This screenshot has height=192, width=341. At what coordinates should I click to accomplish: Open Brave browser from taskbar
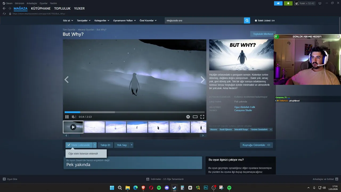(143, 188)
